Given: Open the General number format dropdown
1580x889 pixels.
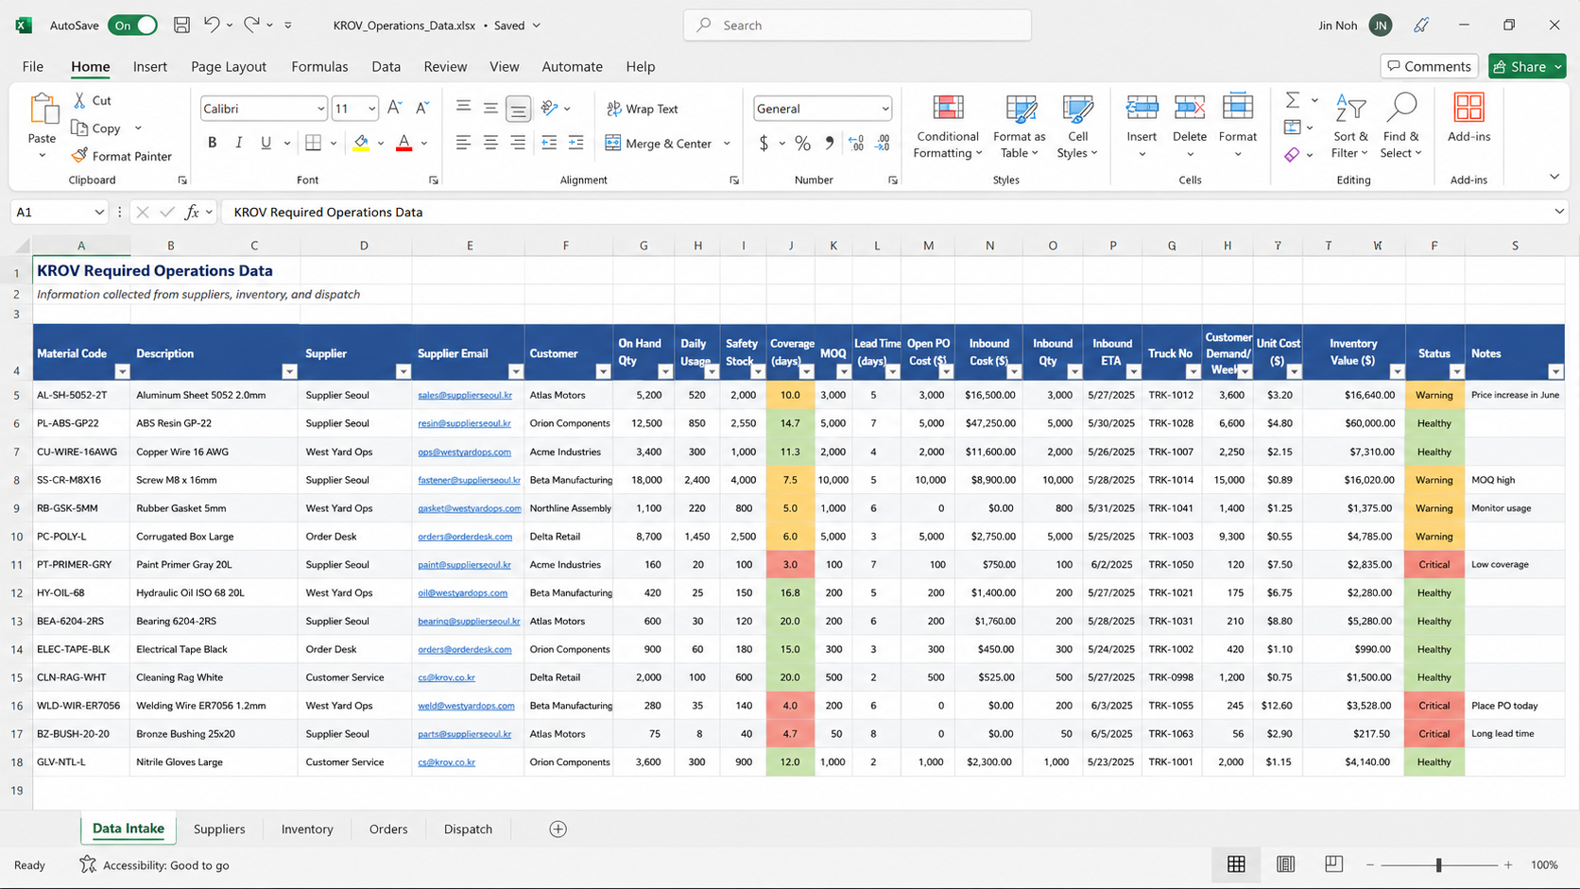Looking at the screenshot, I should point(884,109).
